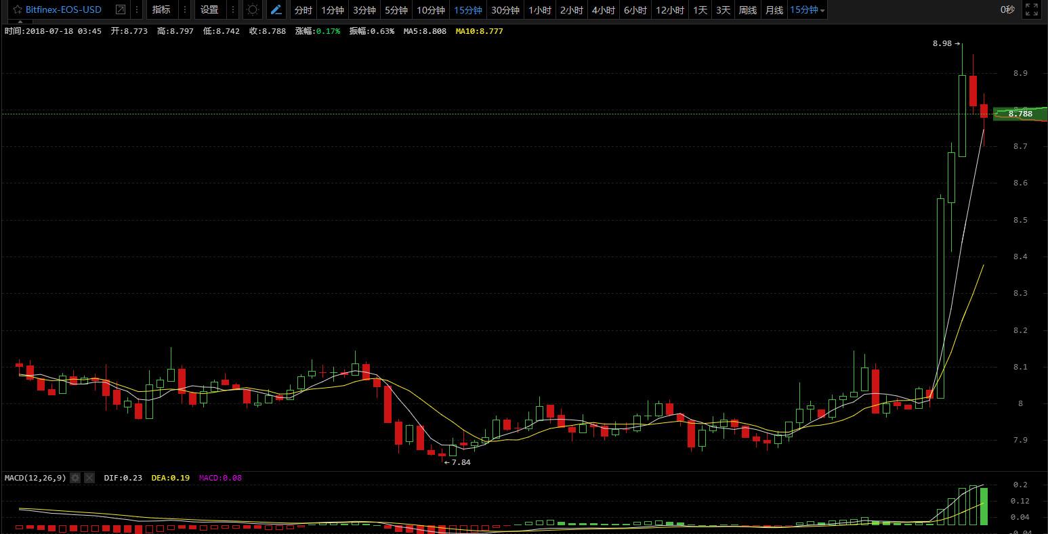Screen dimensions: 1048x534
Task: Open more options next to 设置
Action: pyautogui.click(x=233, y=10)
